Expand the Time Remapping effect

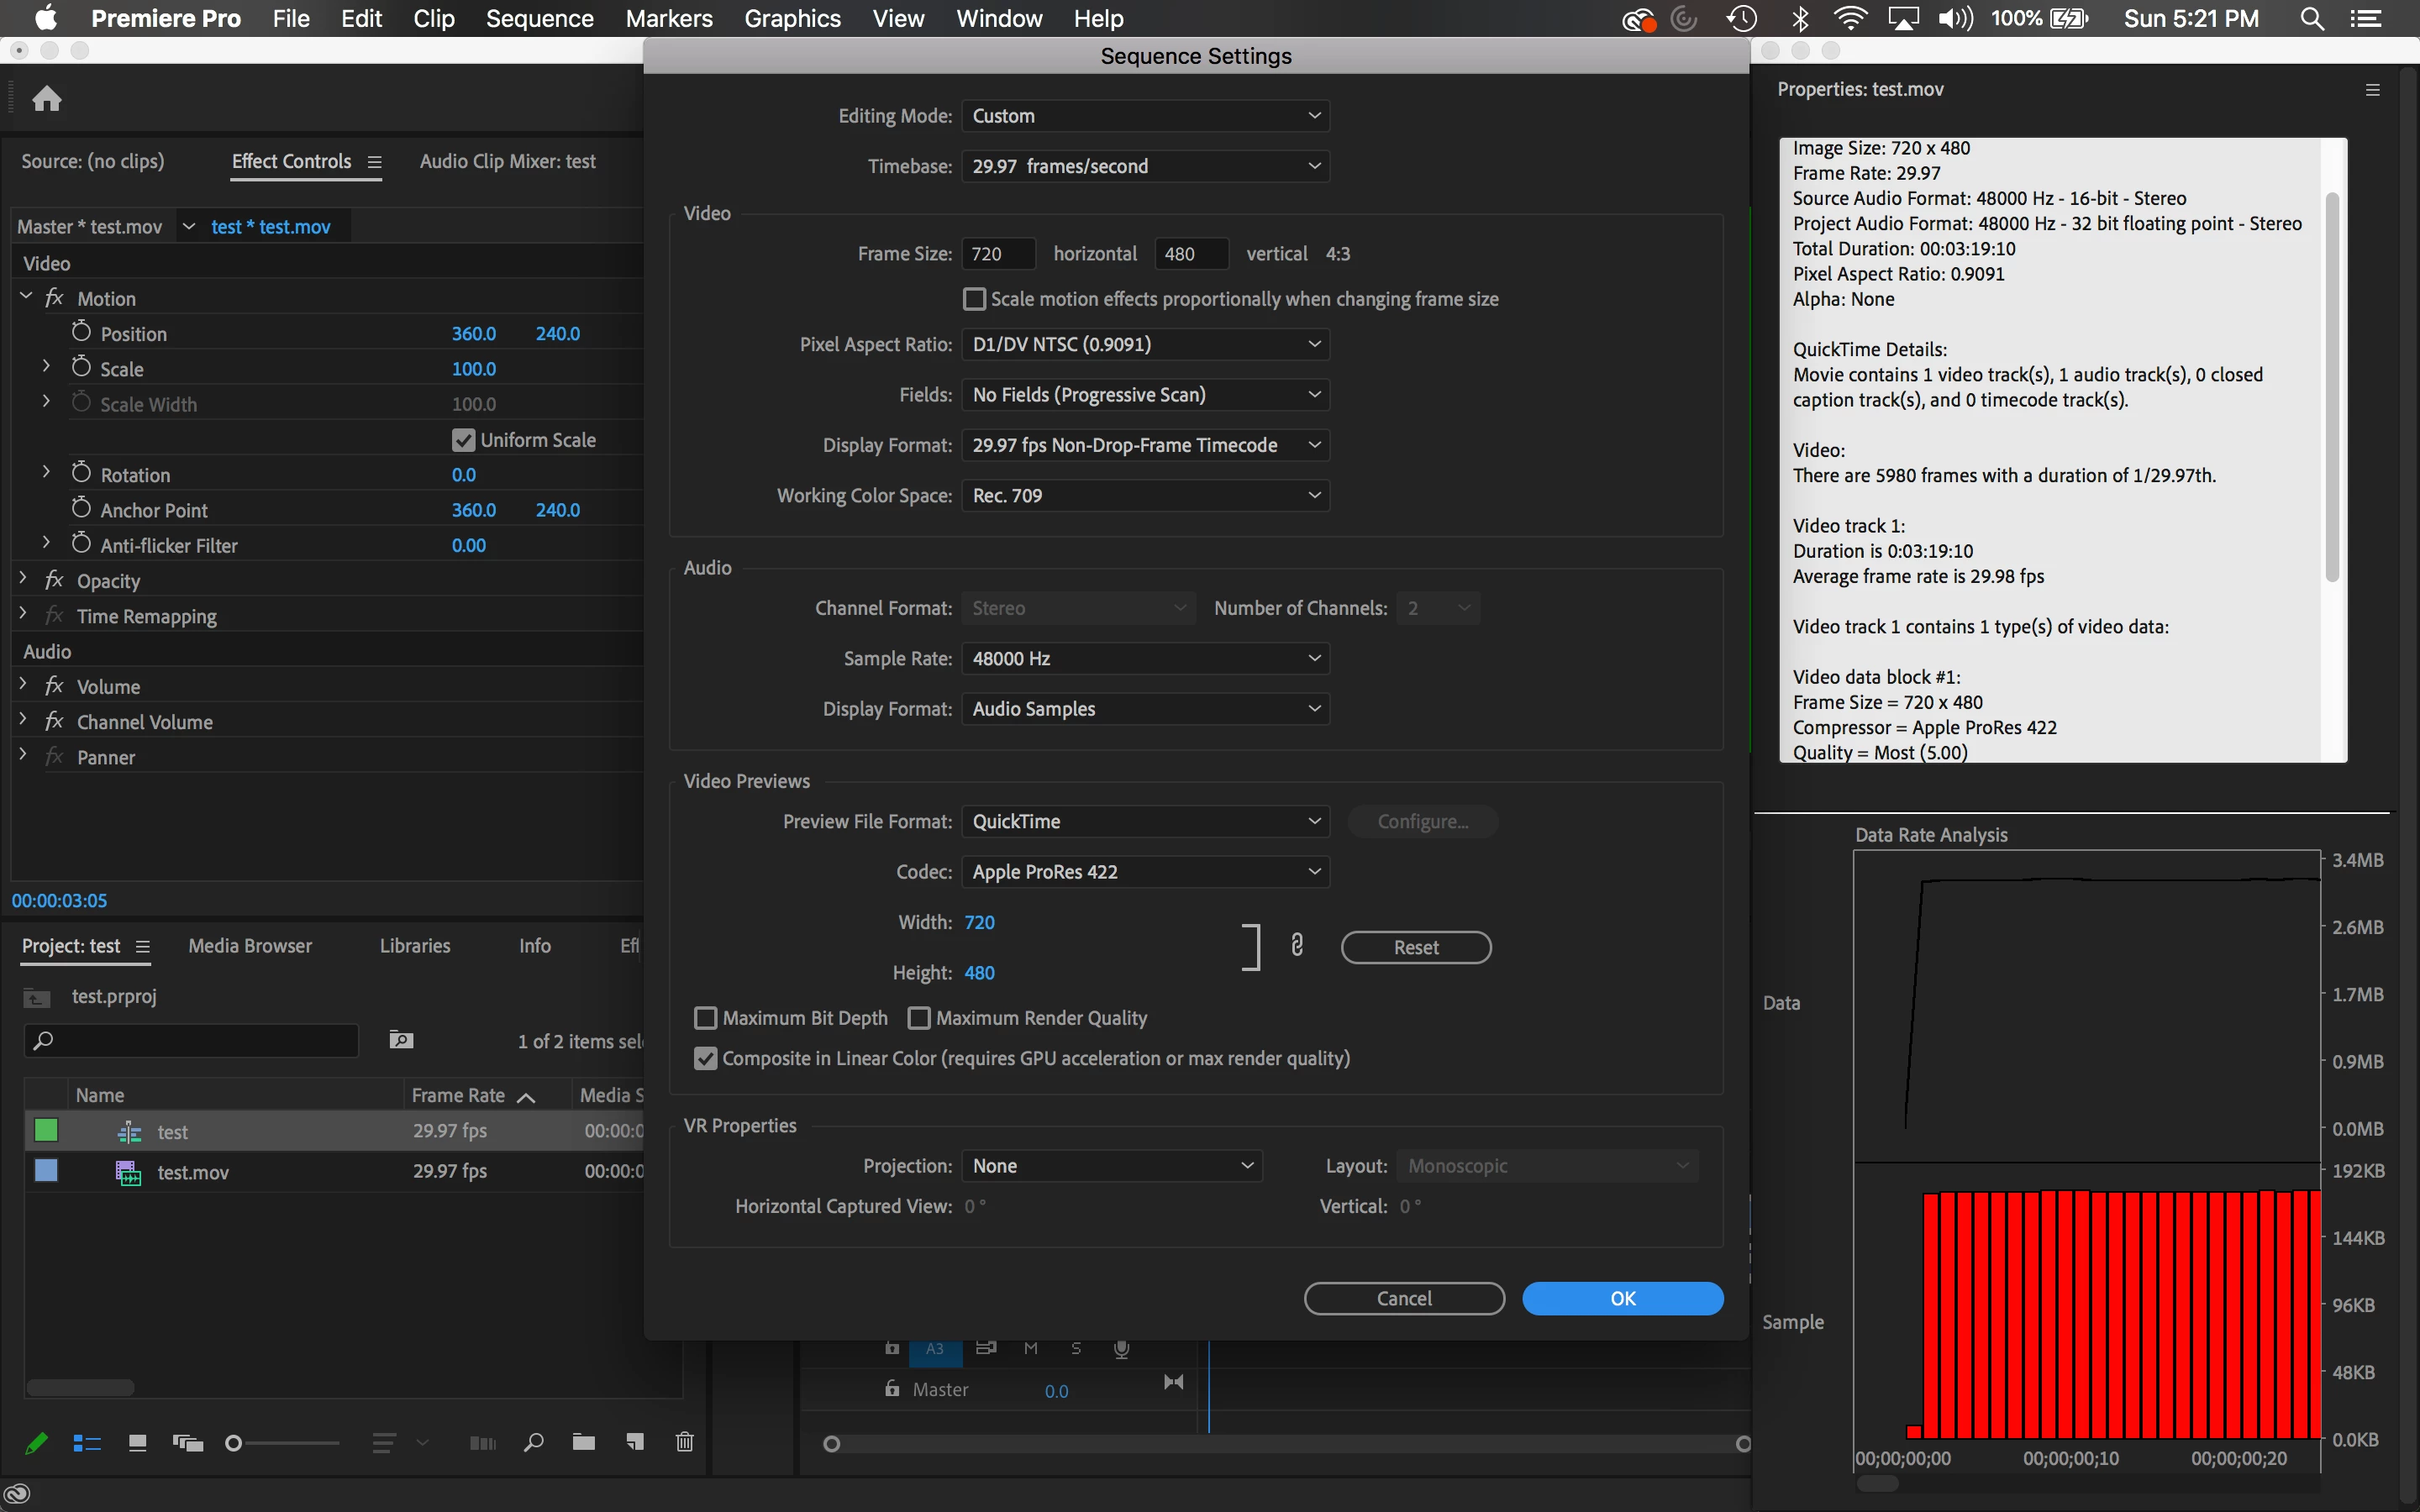click(x=23, y=615)
